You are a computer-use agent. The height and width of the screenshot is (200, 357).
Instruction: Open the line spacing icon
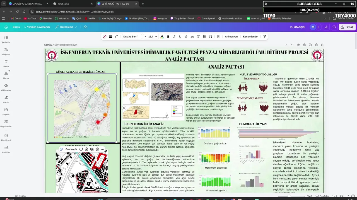(x=210, y=37)
